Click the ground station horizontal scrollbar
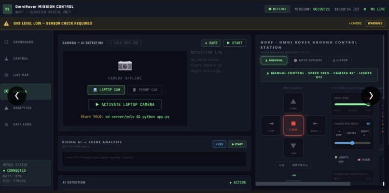The height and width of the screenshot is (193, 389). [303, 184]
